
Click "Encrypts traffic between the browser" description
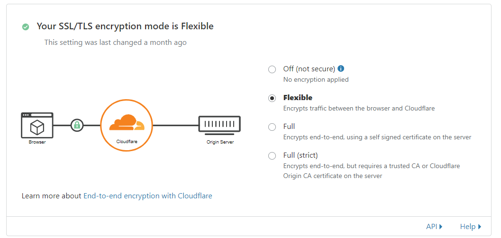coord(359,108)
